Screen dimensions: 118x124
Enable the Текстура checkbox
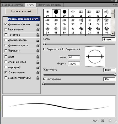click(6, 34)
